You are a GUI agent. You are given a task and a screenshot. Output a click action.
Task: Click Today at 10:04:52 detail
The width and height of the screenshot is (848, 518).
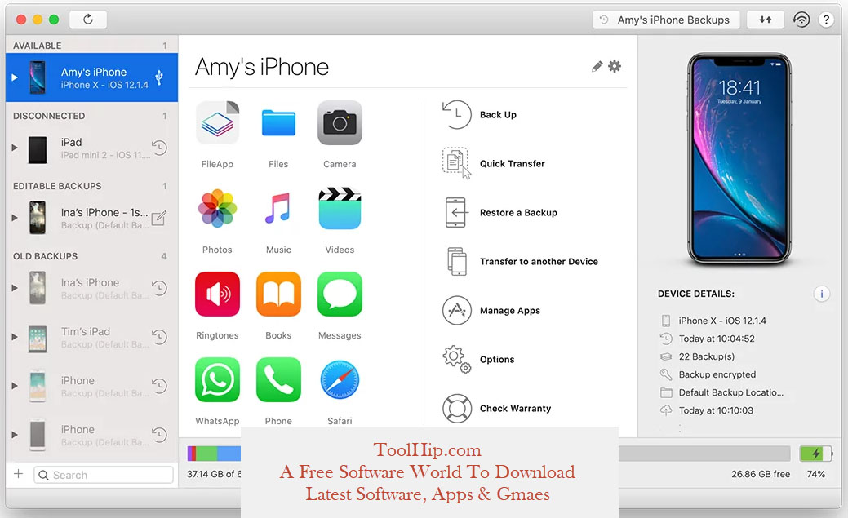717,339
